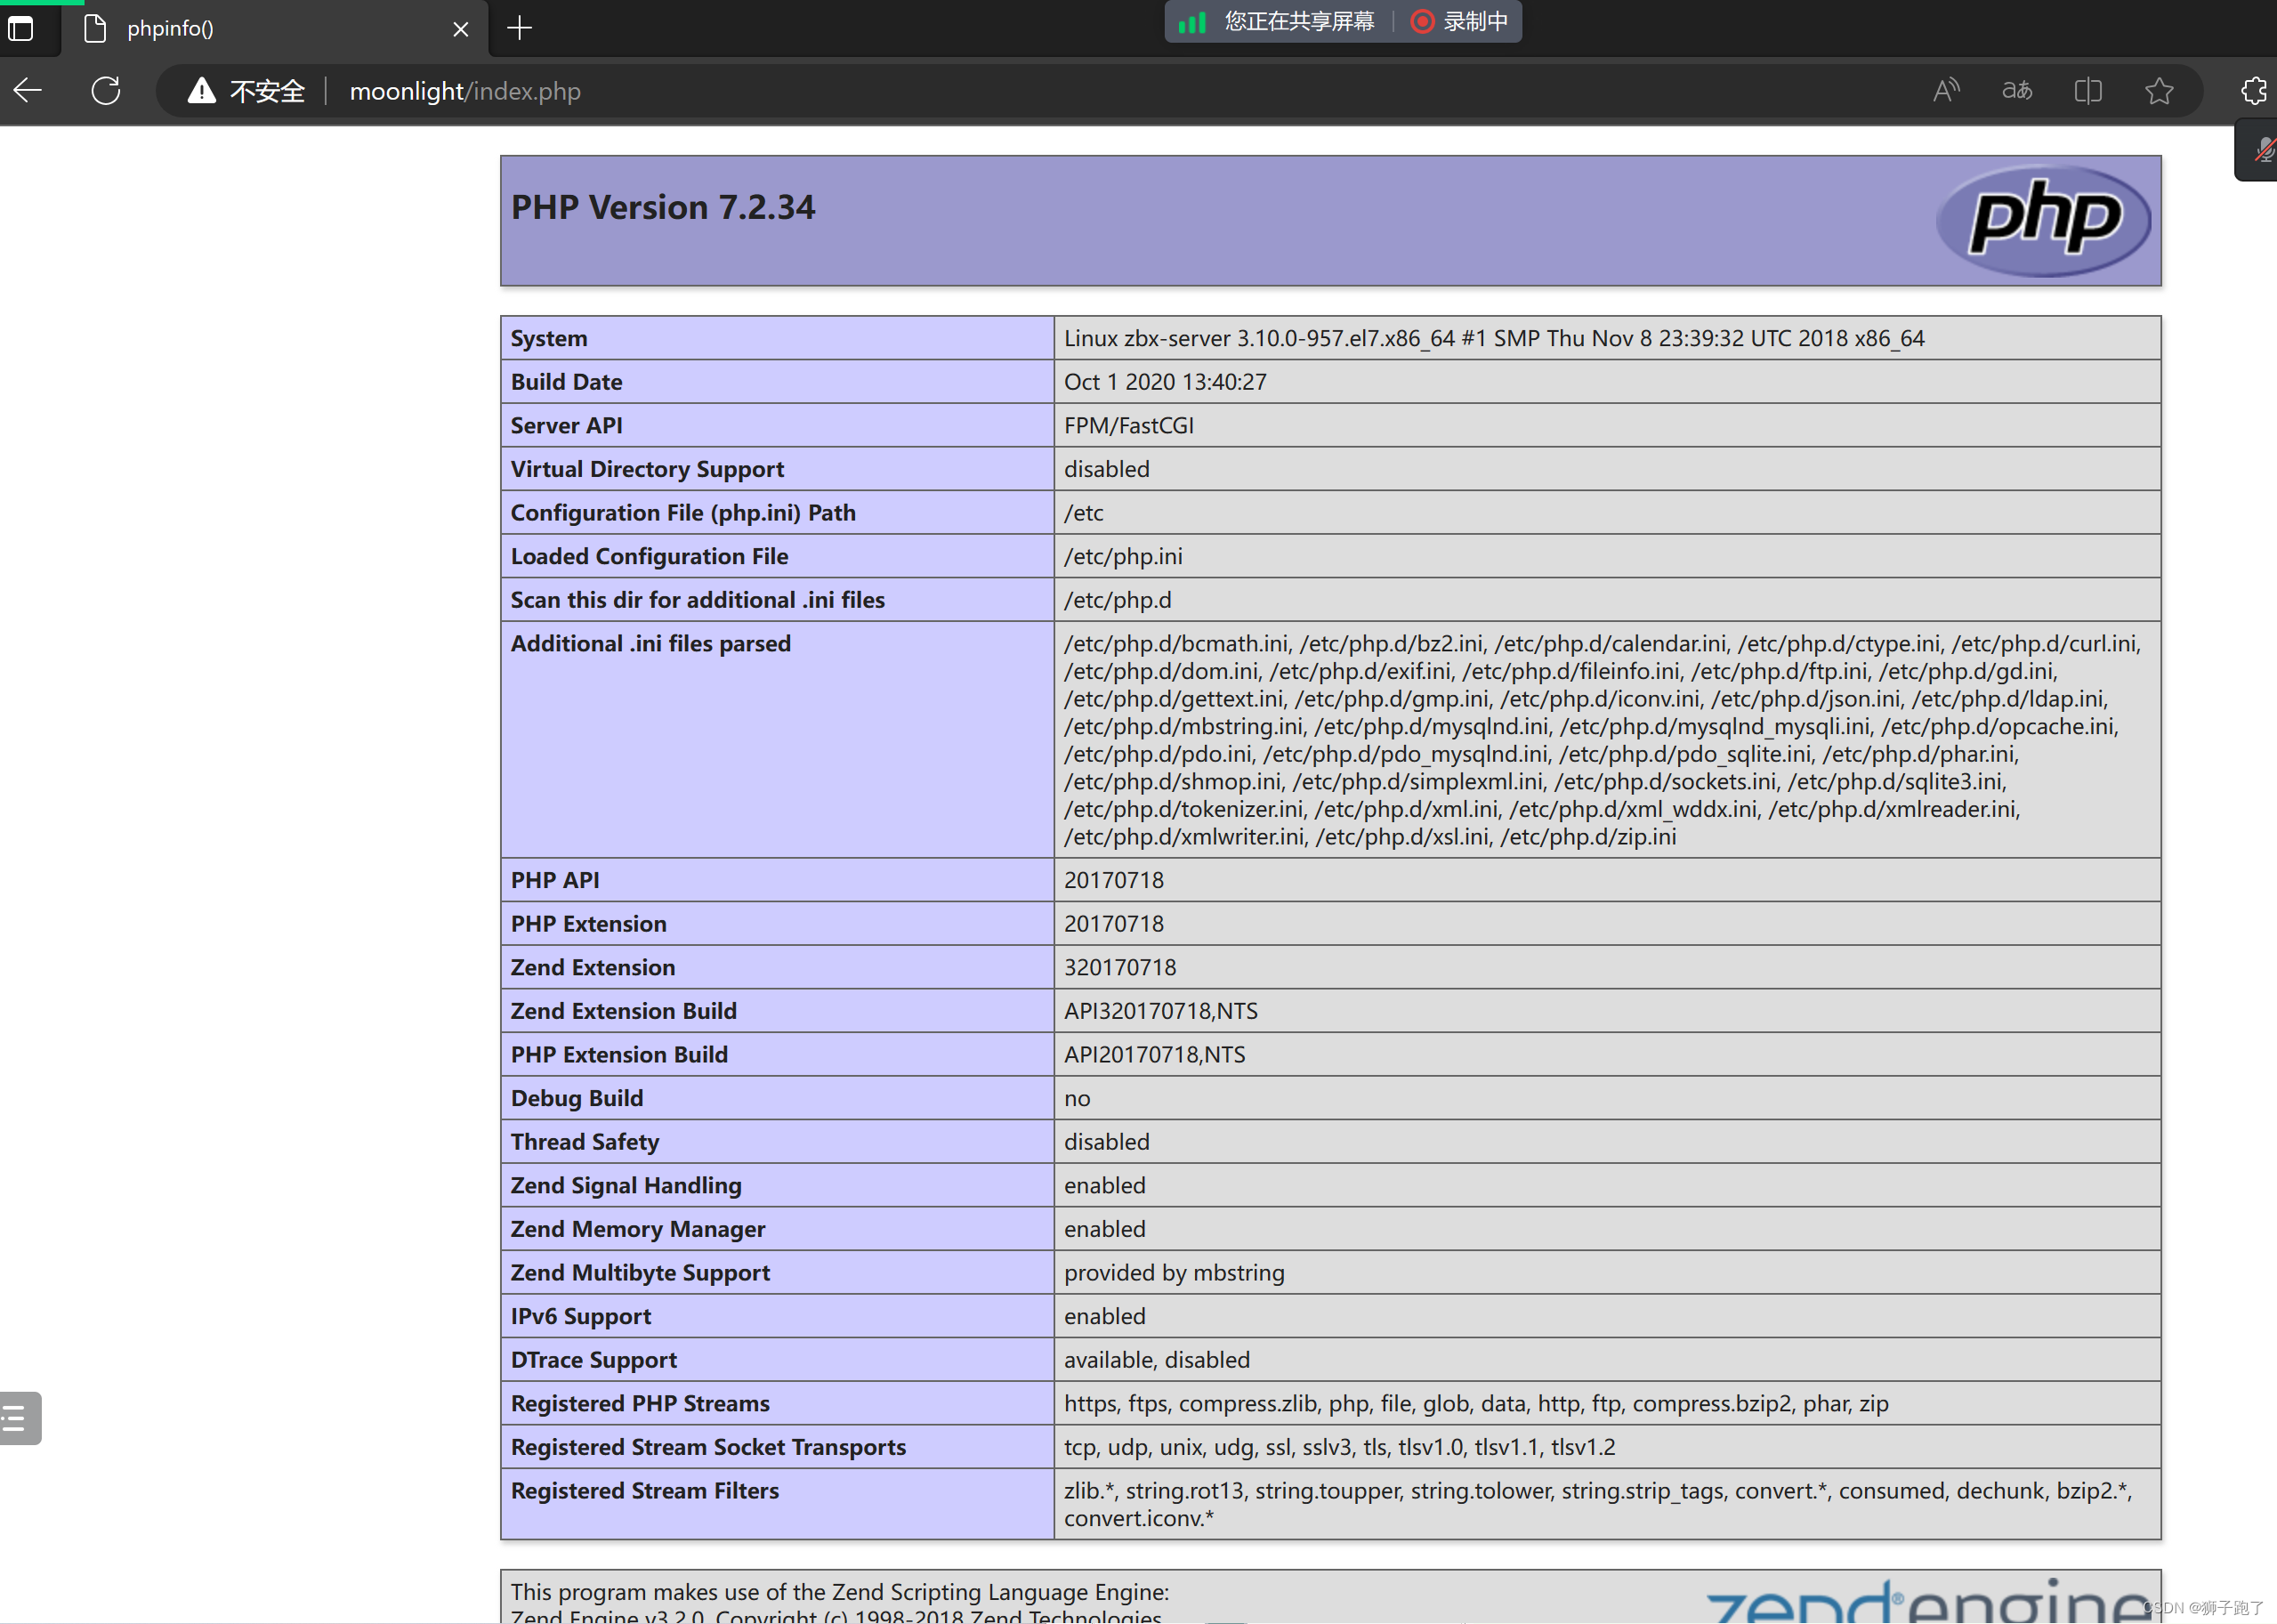Click API320170718,NTS build value
This screenshot has height=1624, width=2277.
1161,1011
